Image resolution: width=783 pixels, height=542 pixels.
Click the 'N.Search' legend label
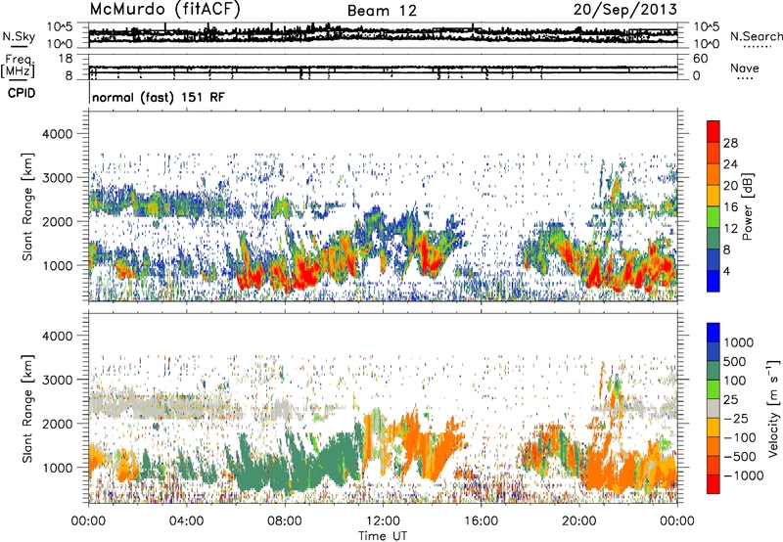756,36
